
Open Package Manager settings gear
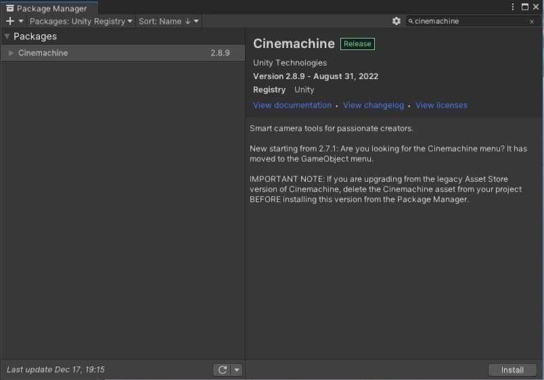(x=396, y=21)
